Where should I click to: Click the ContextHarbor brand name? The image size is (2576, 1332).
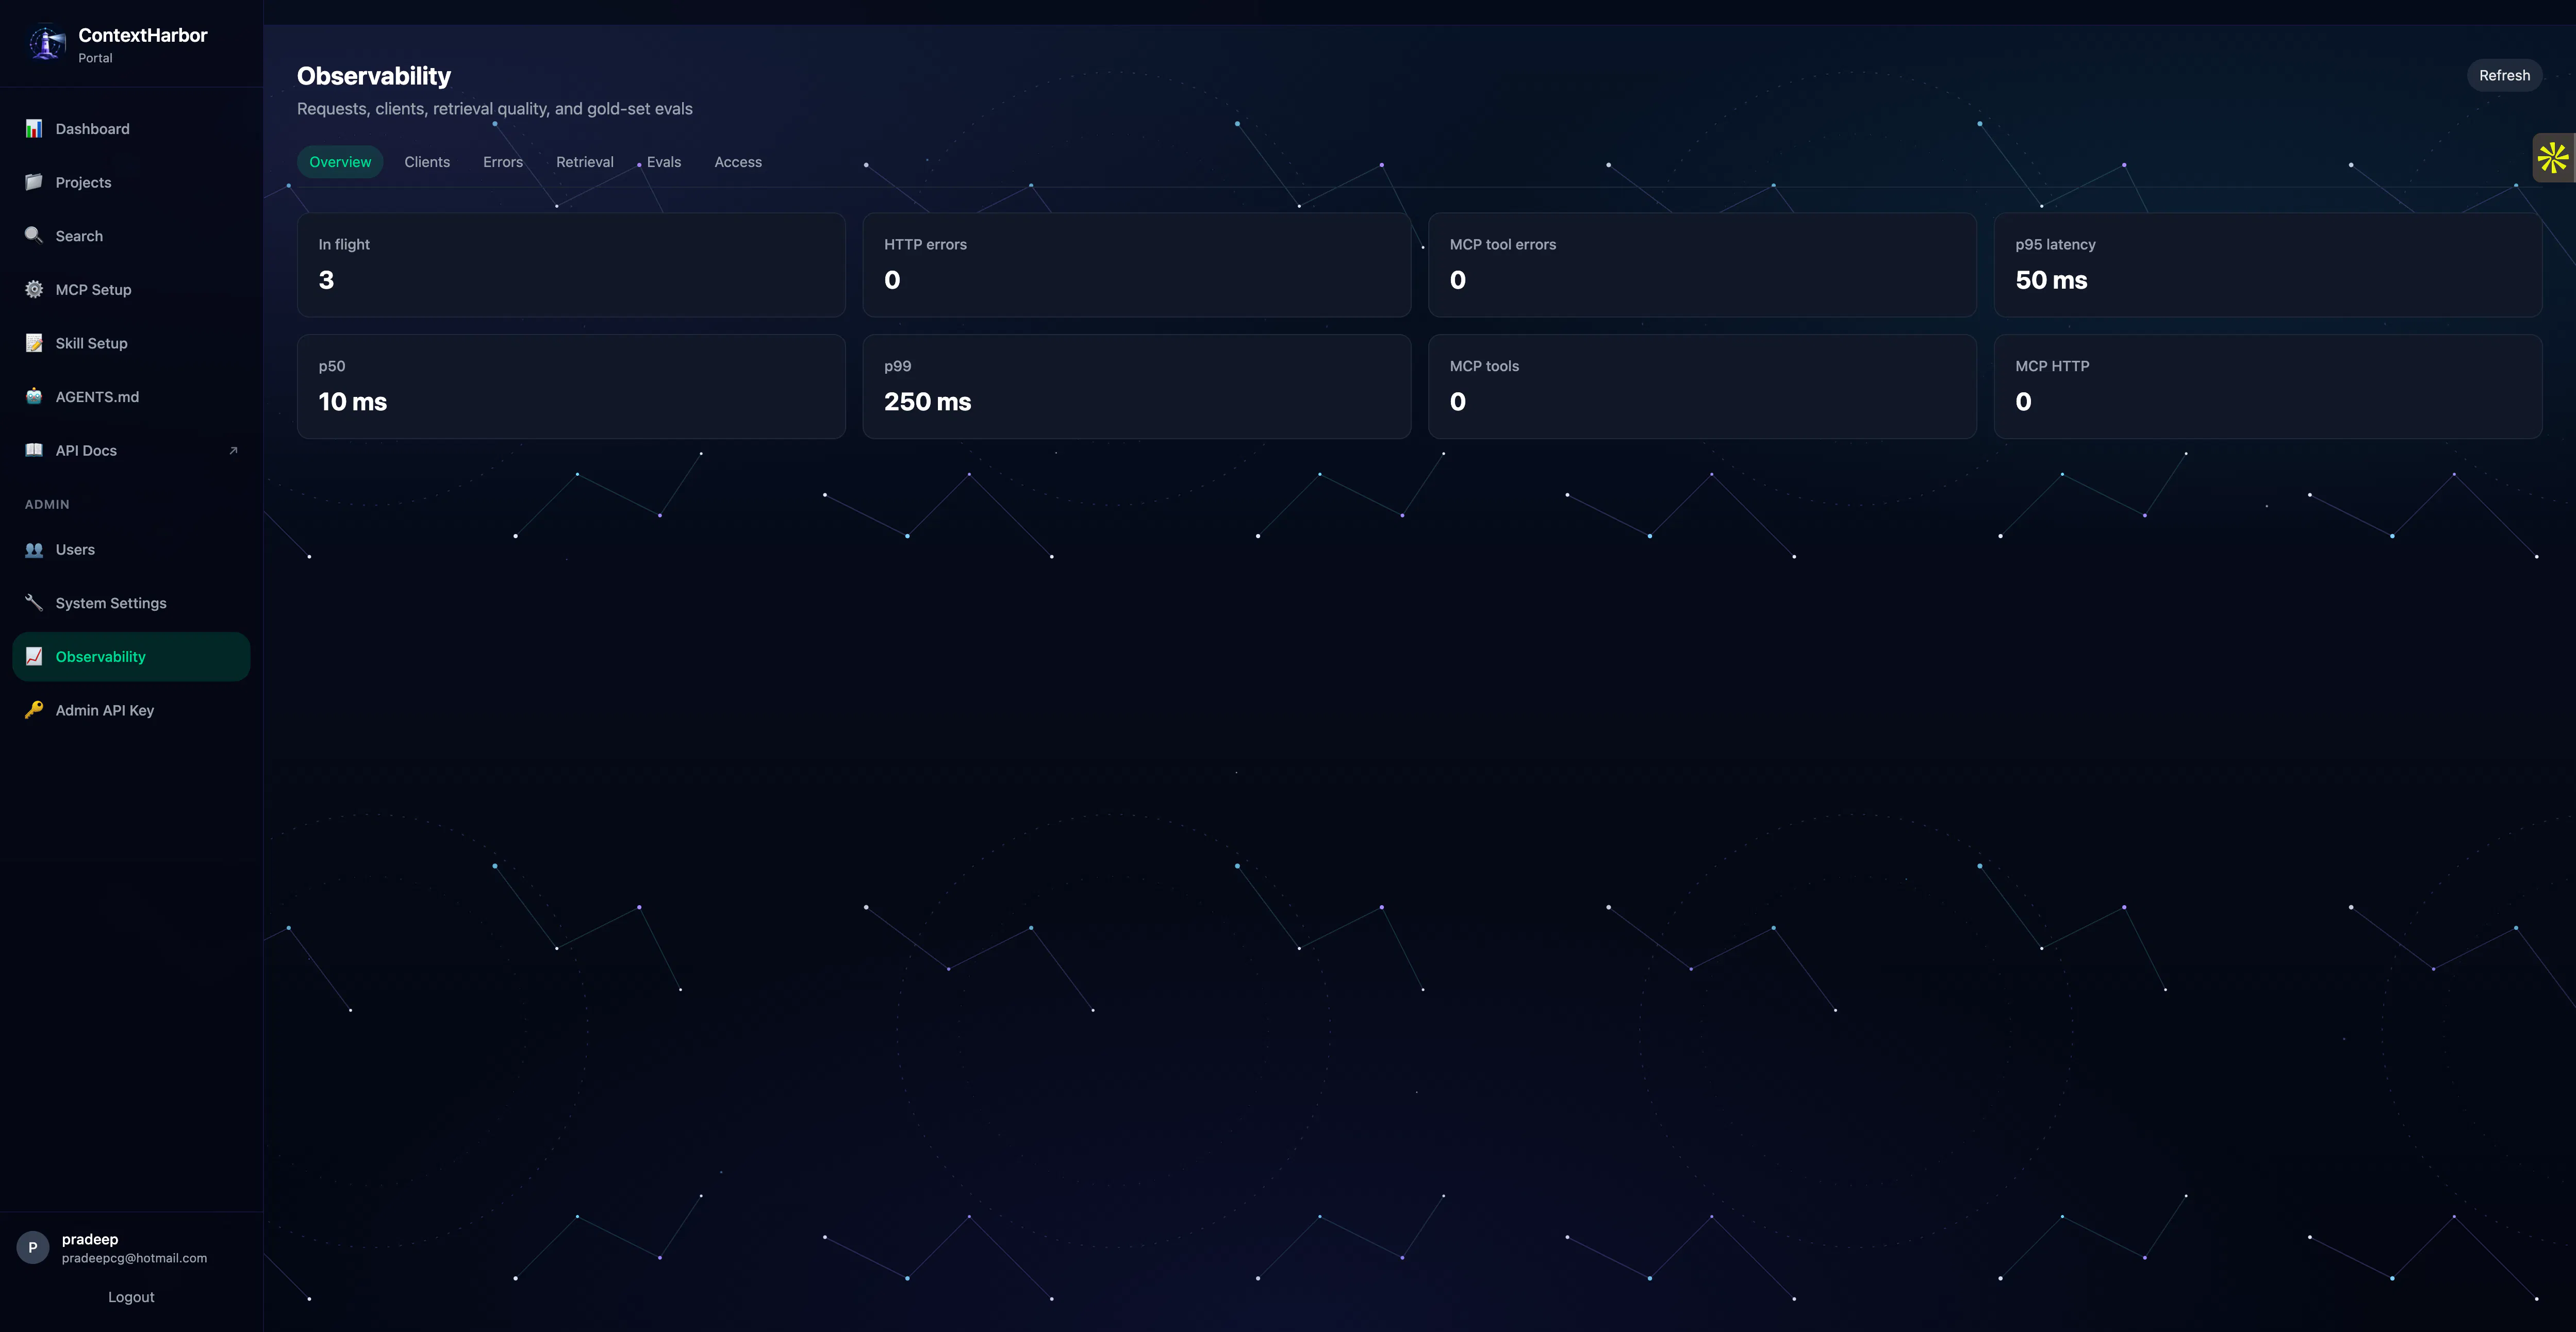pos(143,35)
